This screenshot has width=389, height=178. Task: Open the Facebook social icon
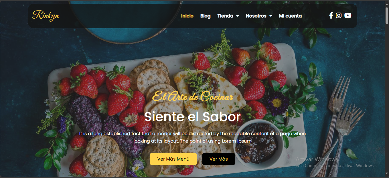coord(331,16)
